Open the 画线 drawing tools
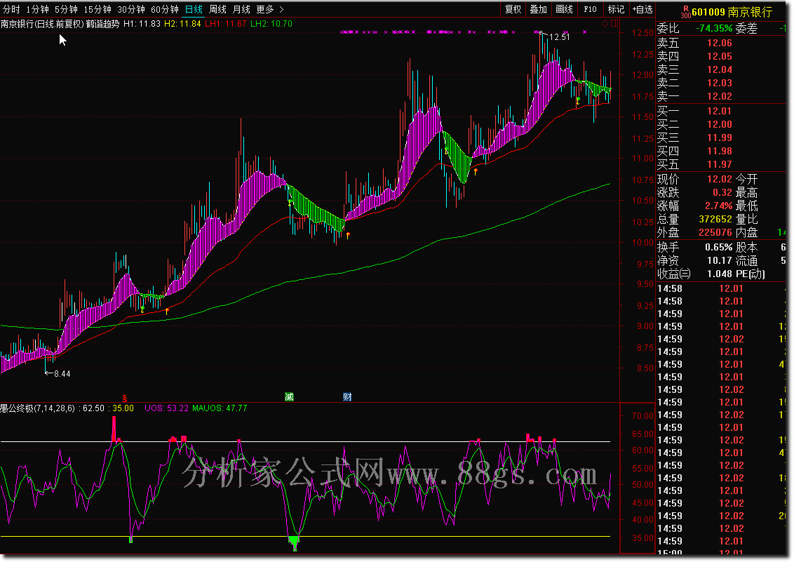The width and height of the screenshot is (794, 562). pos(564,9)
